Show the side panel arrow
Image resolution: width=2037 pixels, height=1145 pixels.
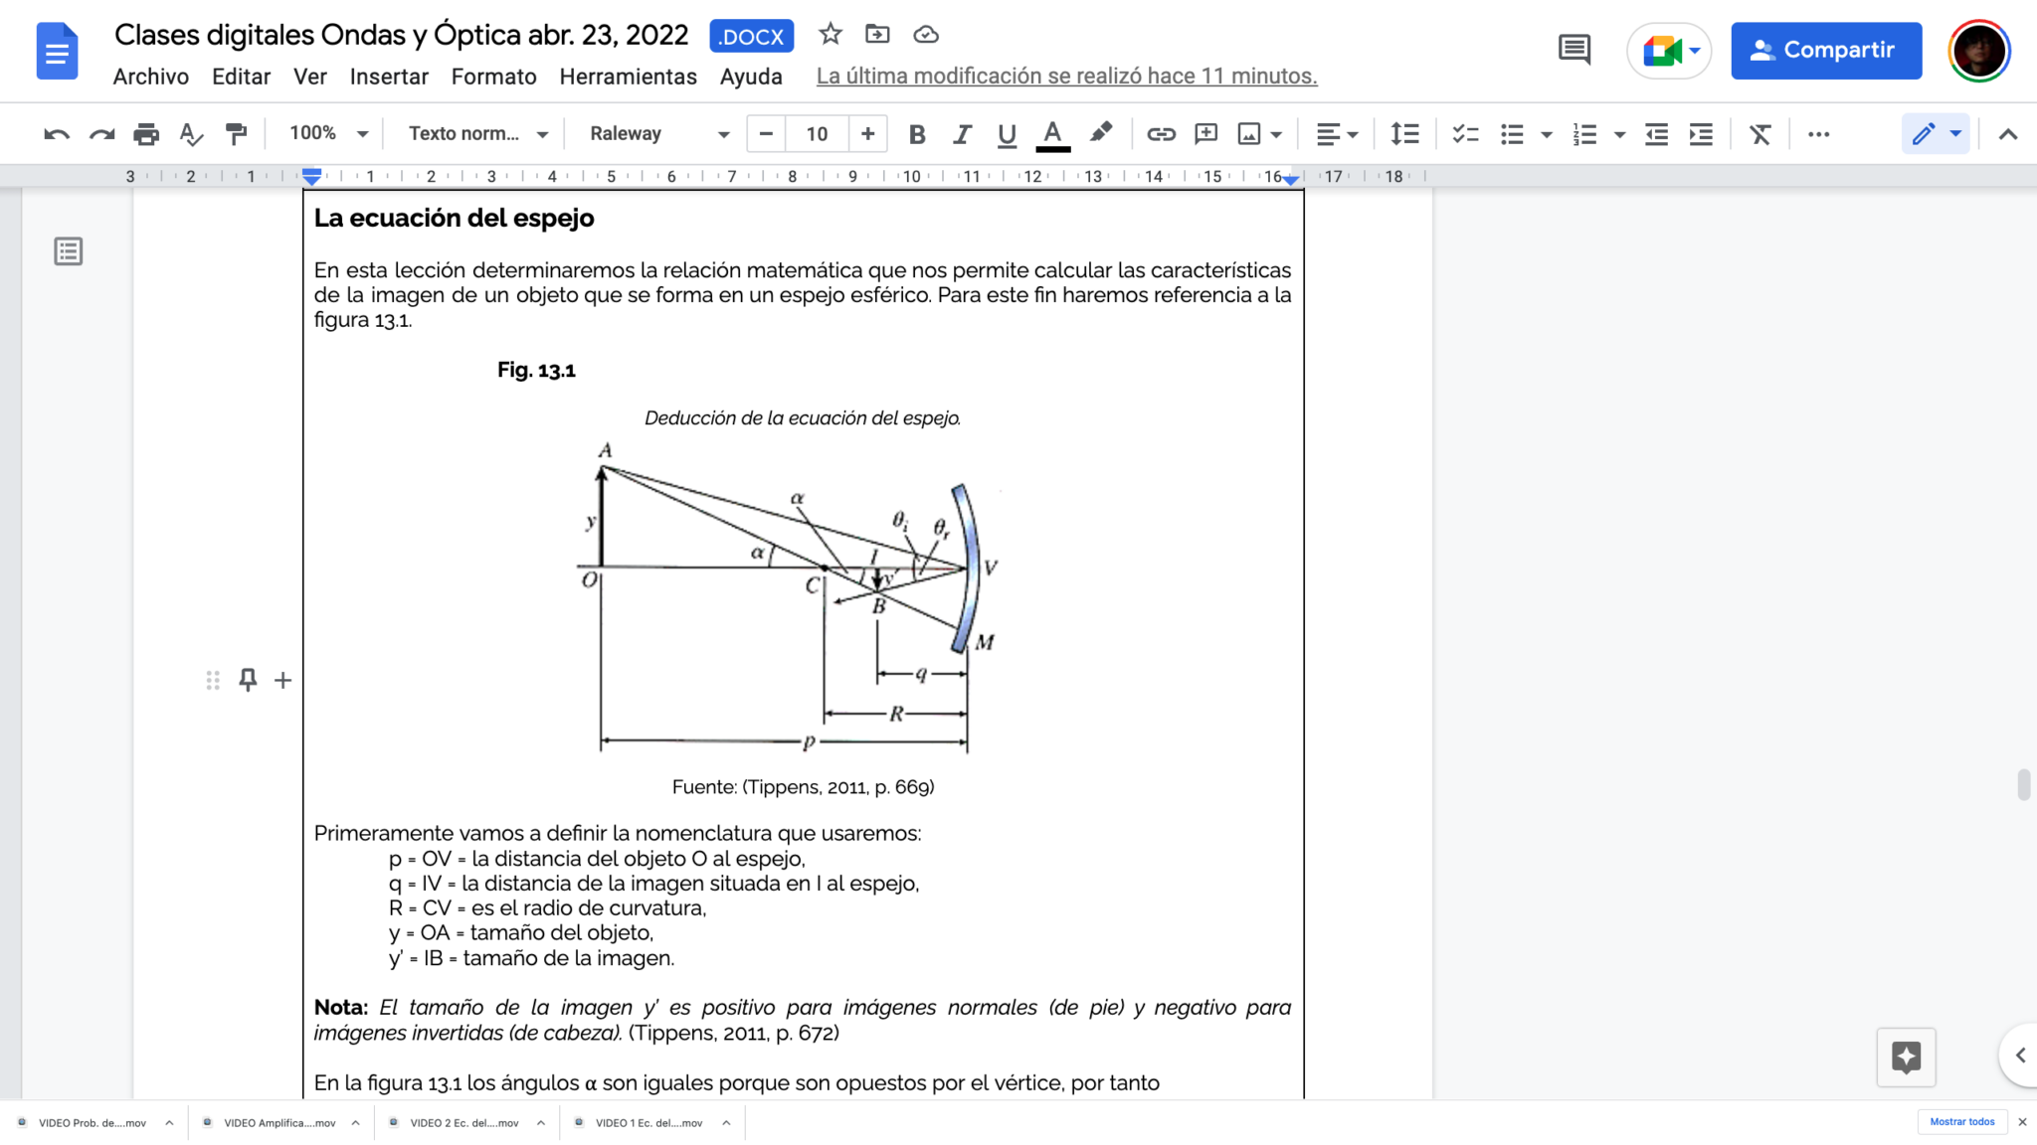2020,1056
